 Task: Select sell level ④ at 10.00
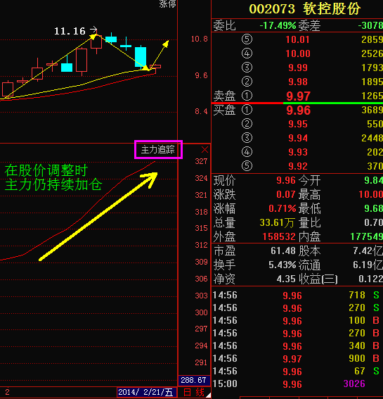(297, 53)
